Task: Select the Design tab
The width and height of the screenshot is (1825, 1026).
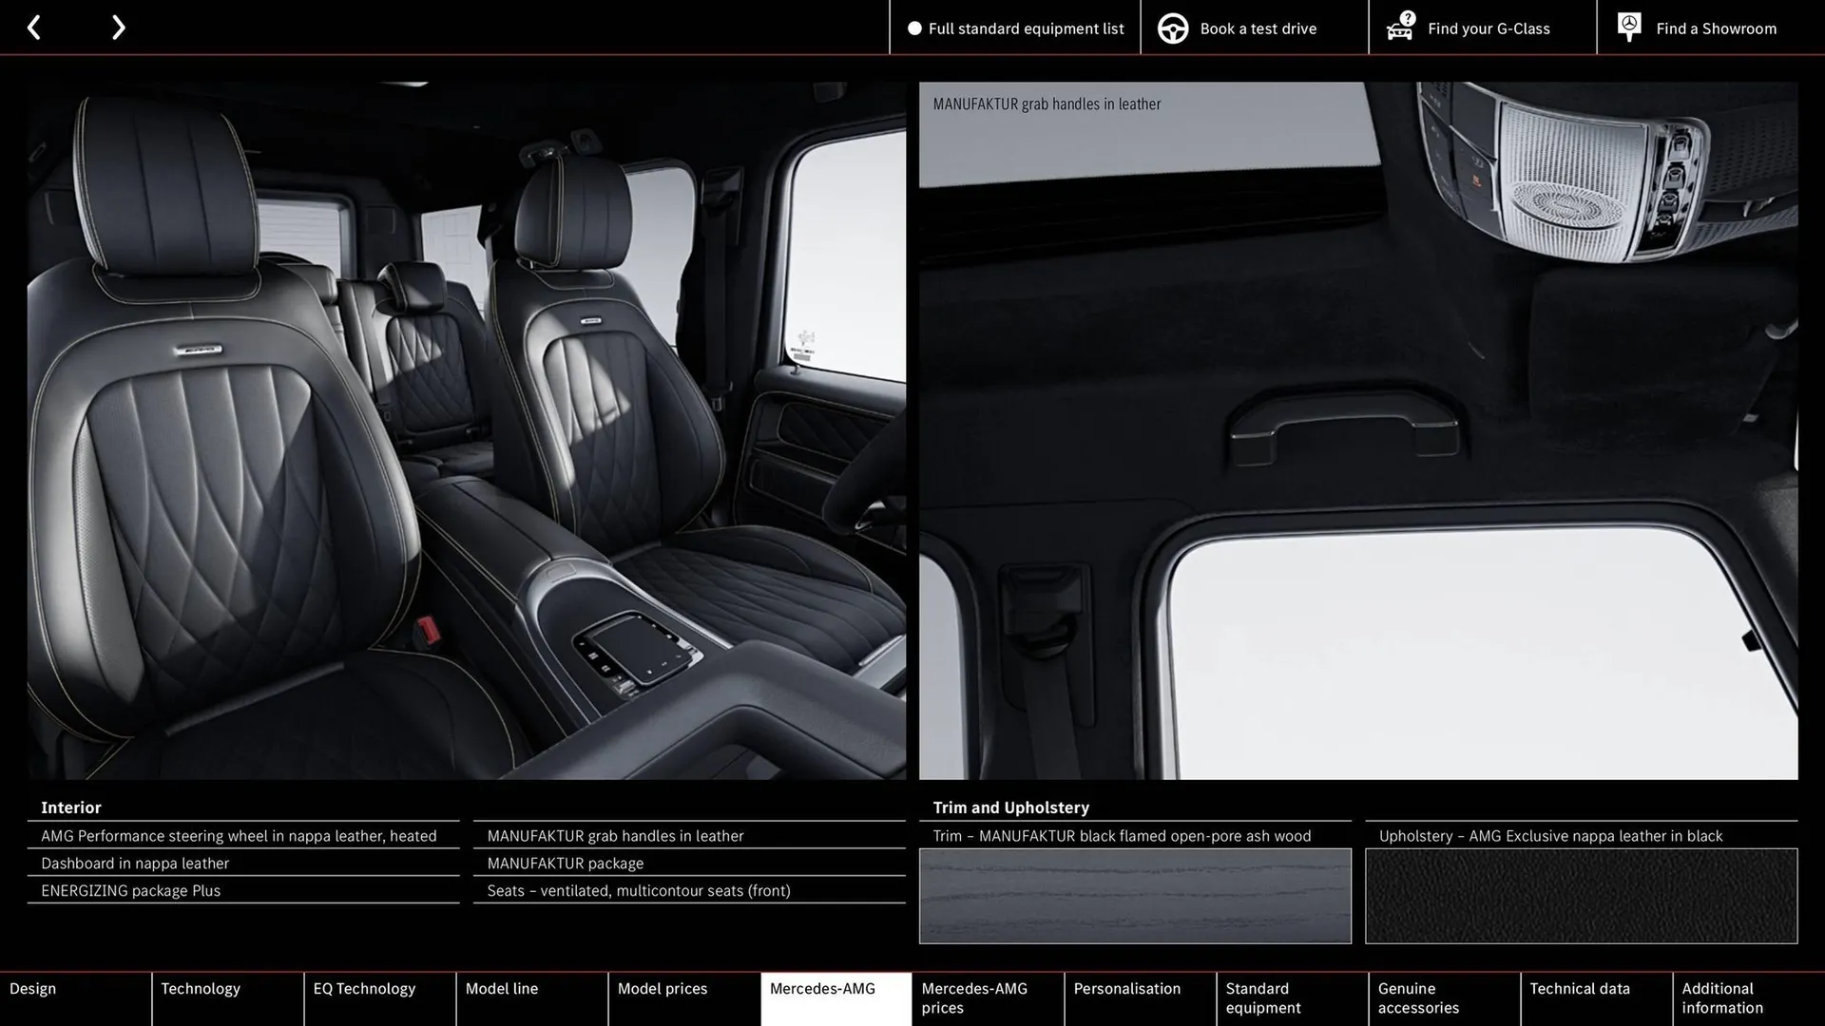Action: [x=32, y=988]
